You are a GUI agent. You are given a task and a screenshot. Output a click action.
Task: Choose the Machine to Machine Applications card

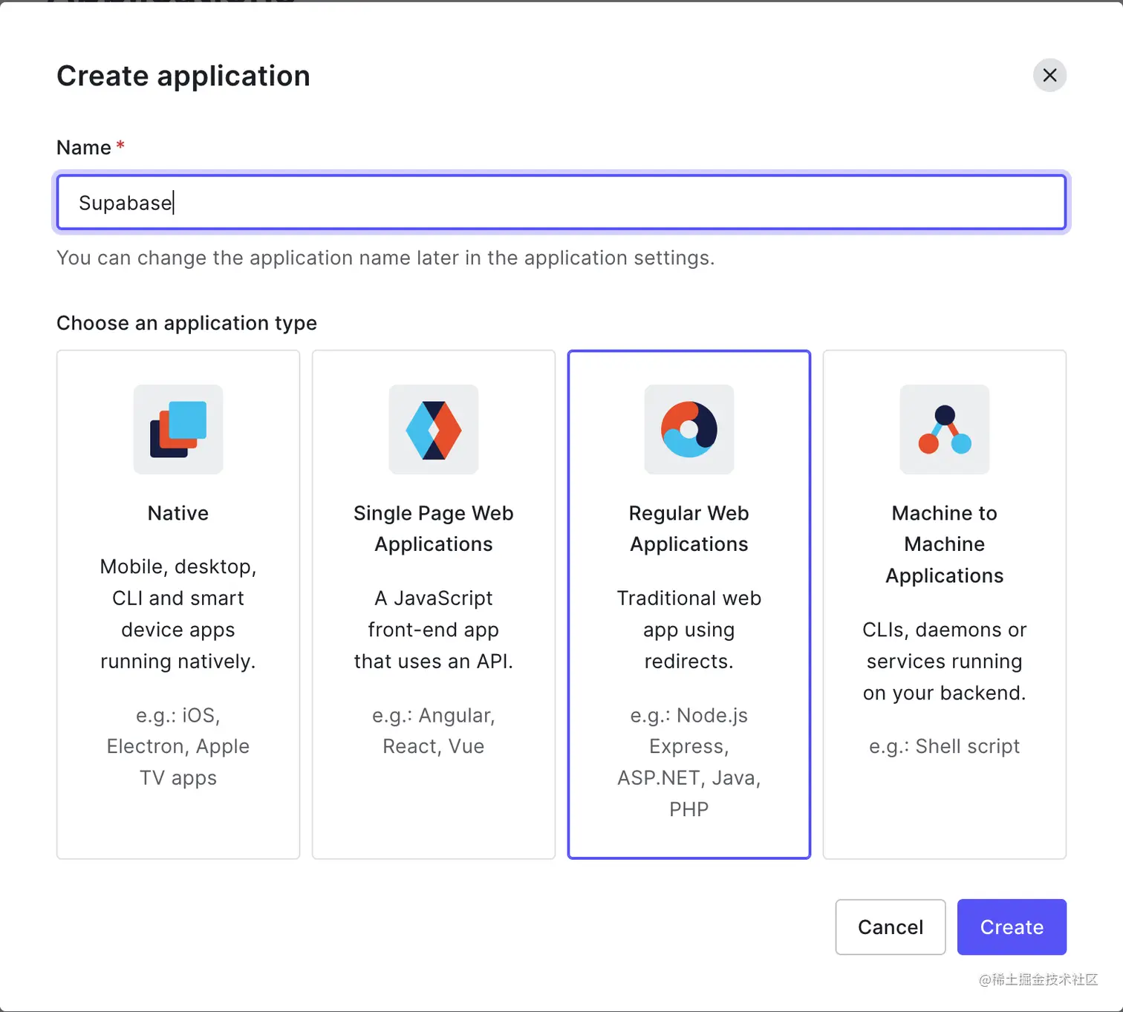(x=944, y=605)
